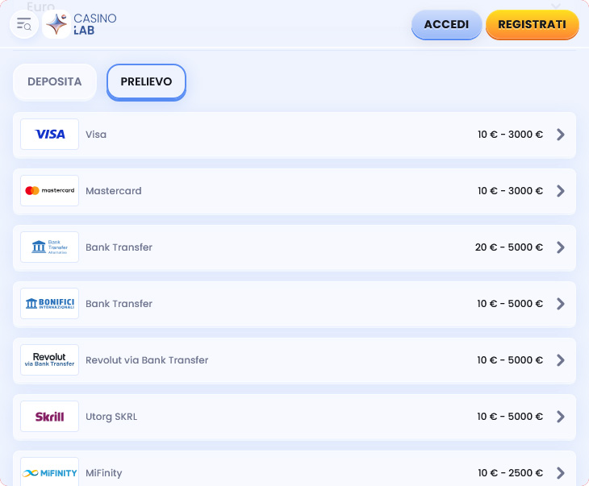This screenshot has height=486, width=589.
Task: Open the Euro currency dropdown arrow
Action: pyautogui.click(x=556, y=6)
